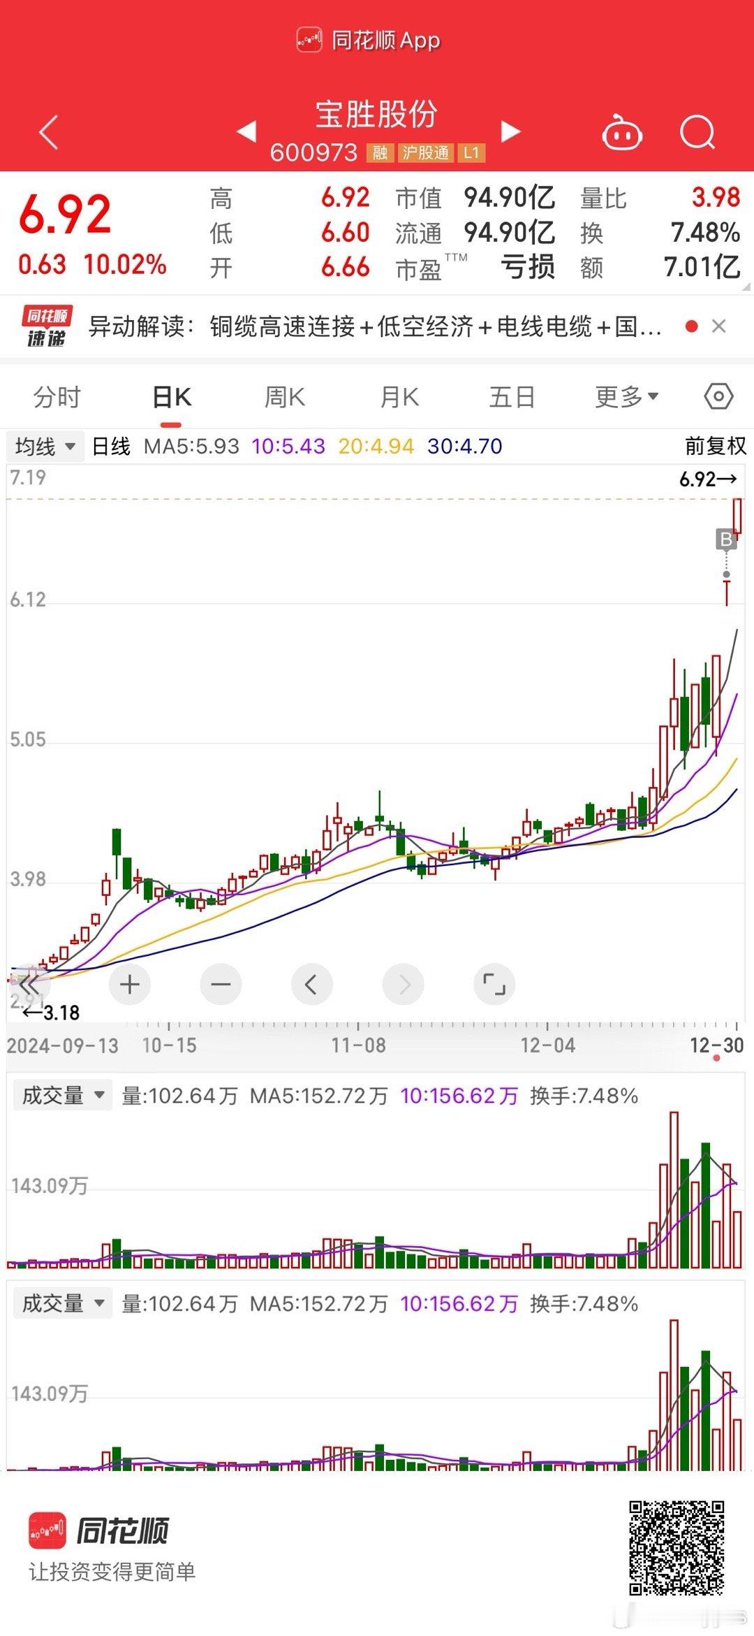Zoom out chart with minus button

pos(221,985)
